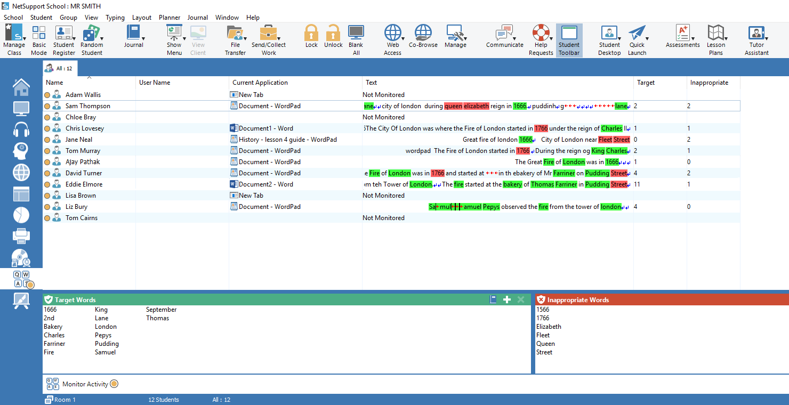This screenshot has width=789, height=405.
Task: Add a new target word with plus icon
Action: [507, 300]
